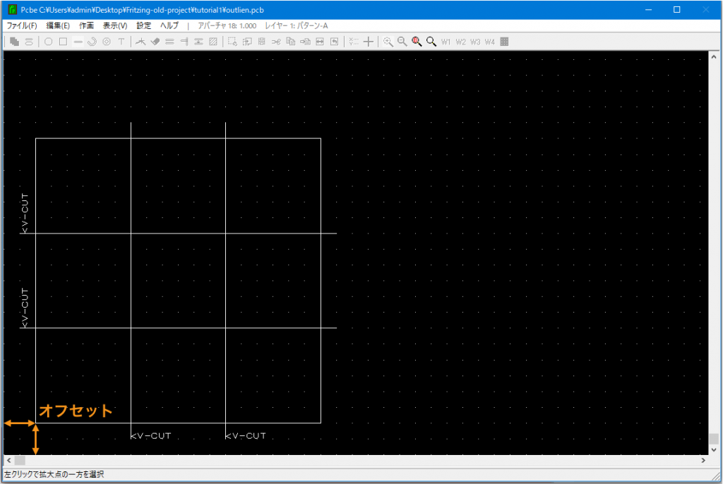723x484 pixels.
Task: Click the status bar text 左クリックで拡大点の一方を選択
Action: [54, 474]
